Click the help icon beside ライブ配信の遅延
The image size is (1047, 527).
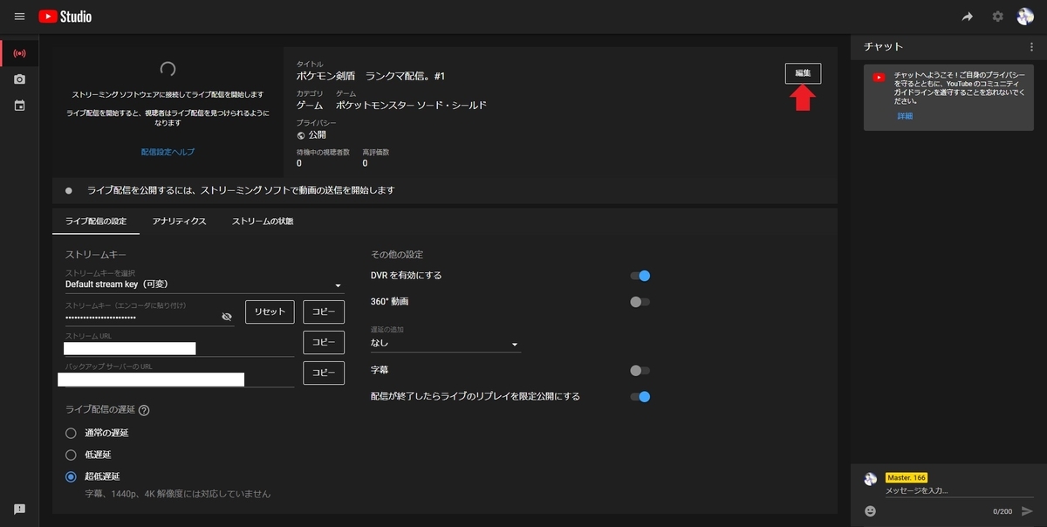pyautogui.click(x=144, y=410)
